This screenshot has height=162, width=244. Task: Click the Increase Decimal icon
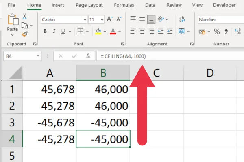pyautogui.click(x=238, y=31)
